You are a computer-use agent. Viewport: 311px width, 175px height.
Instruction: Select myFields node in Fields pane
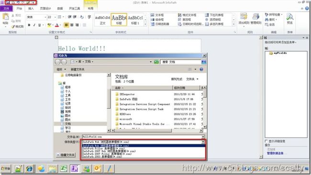coord(278,53)
